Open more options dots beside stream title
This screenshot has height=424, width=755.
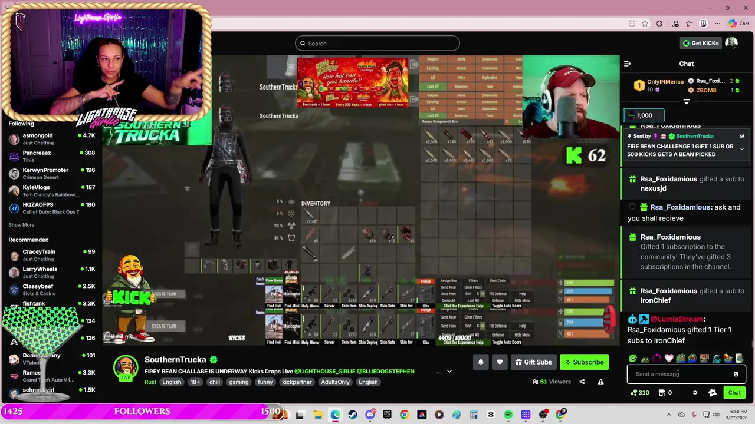[x=439, y=372]
